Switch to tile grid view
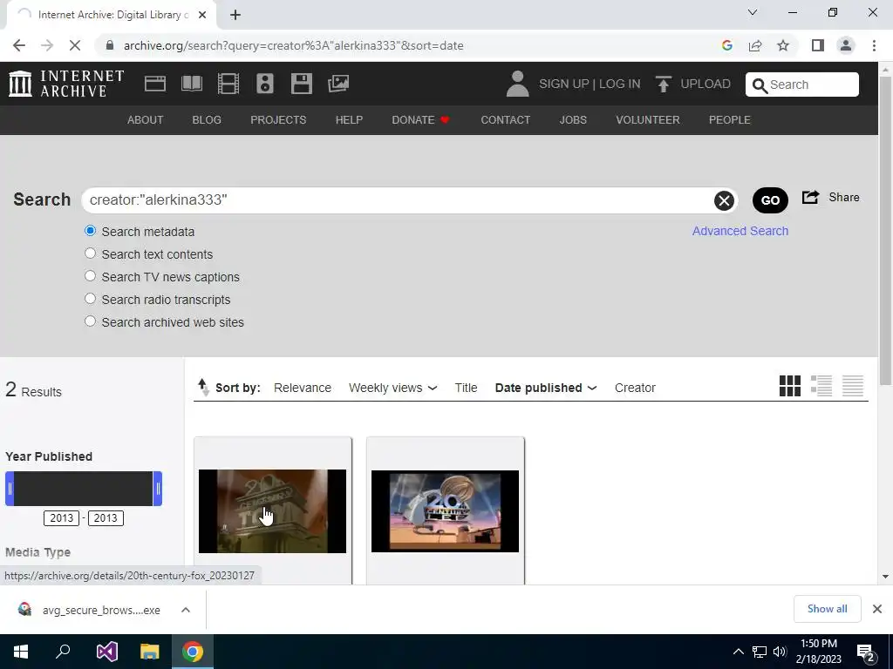This screenshot has width=893, height=669. (x=790, y=386)
